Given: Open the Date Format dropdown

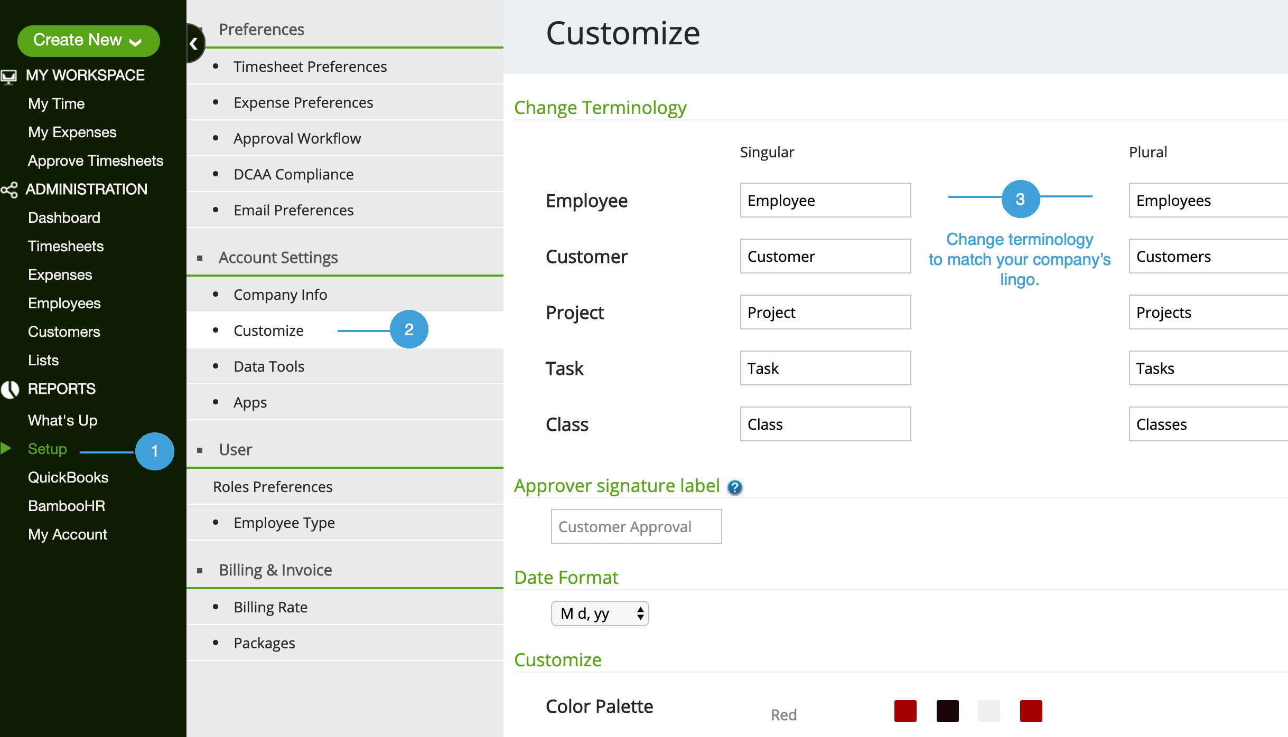Looking at the screenshot, I should (x=600, y=613).
